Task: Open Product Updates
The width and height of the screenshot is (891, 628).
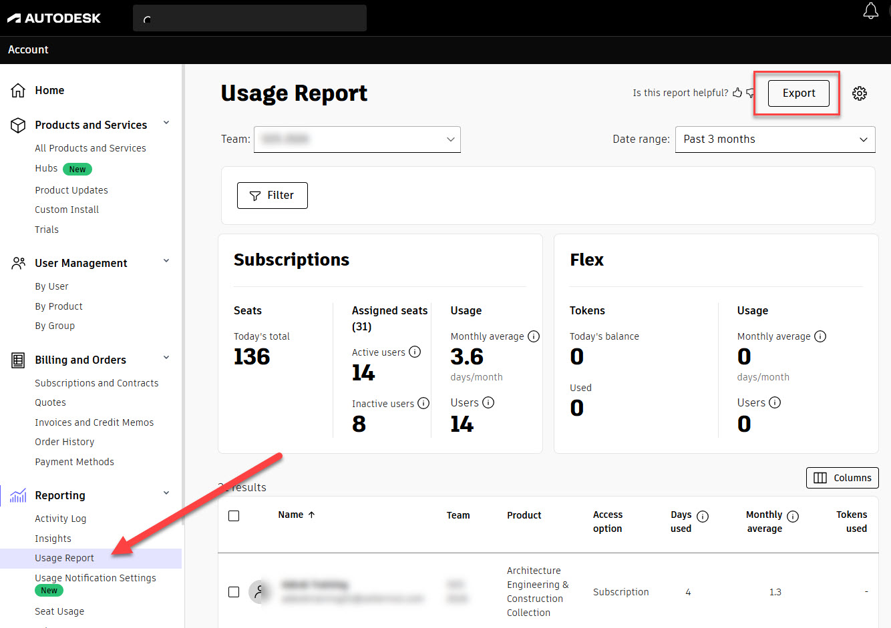Action: (x=71, y=190)
